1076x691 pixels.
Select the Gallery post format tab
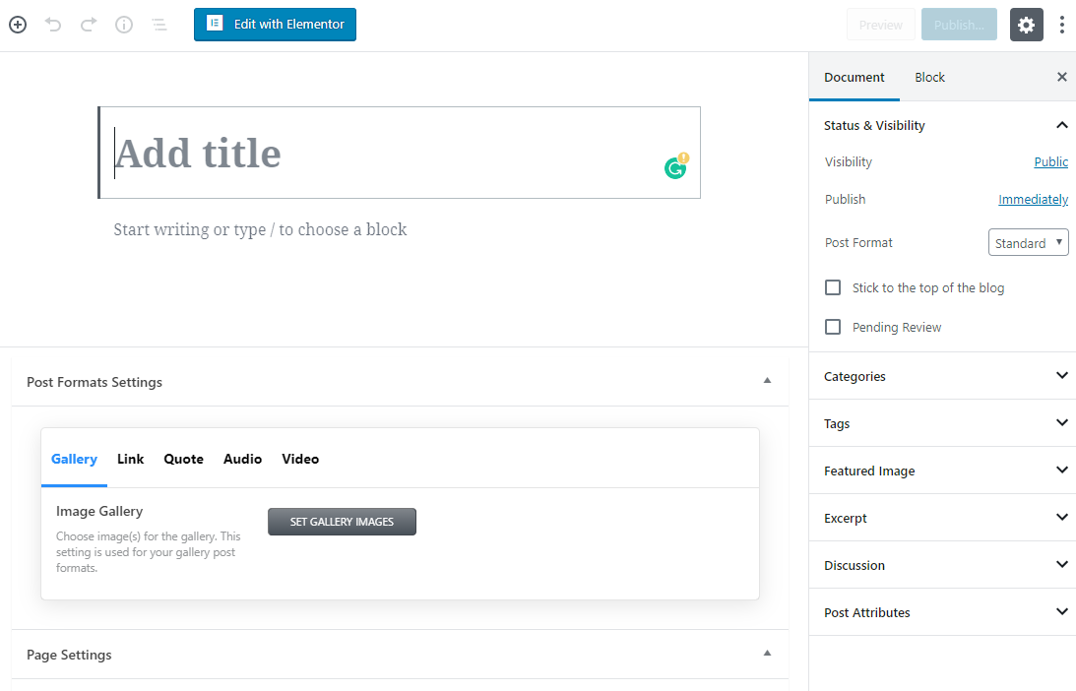(74, 459)
